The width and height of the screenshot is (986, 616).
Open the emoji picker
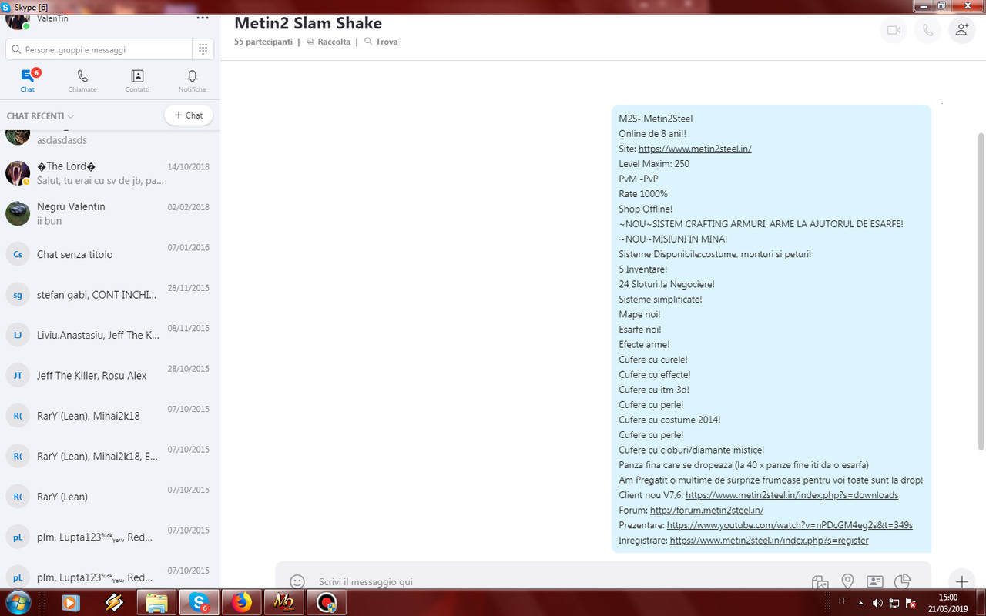tap(297, 581)
